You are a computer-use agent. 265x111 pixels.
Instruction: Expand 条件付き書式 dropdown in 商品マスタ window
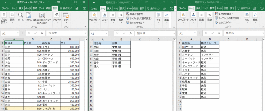pyautogui.click(x=224, y=14)
